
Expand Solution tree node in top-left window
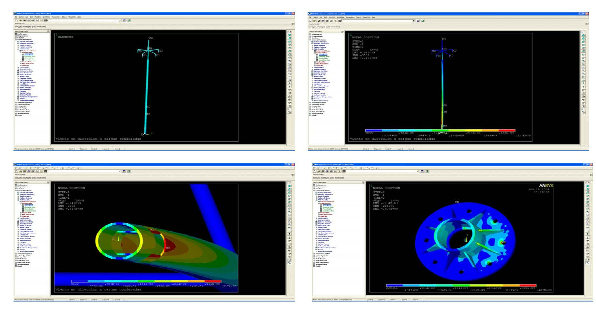coord(16,38)
